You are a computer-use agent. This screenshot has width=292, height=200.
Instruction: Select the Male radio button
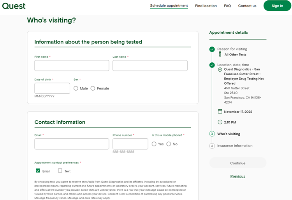[x=76, y=88]
